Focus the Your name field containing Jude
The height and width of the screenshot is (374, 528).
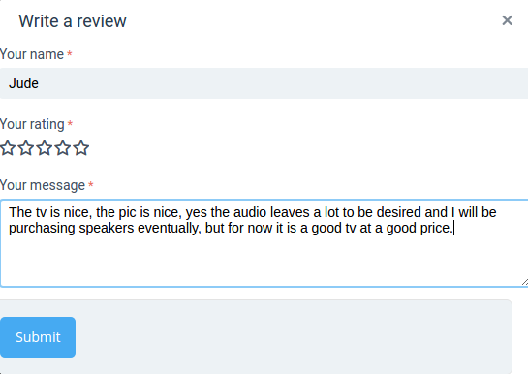pos(264,83)
